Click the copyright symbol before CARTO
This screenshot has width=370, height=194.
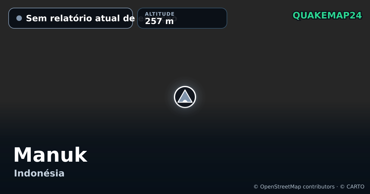tap(342, 187)
